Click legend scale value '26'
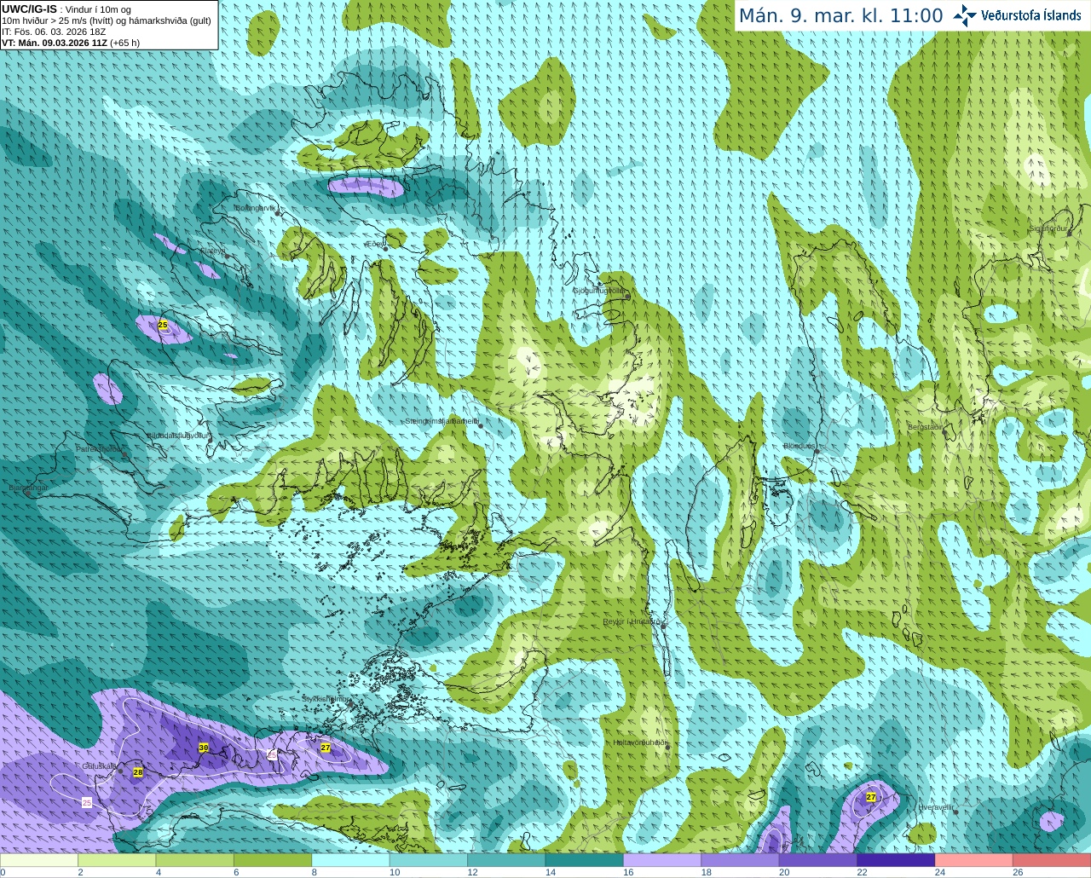This screenshot has height=878, width=1091. 1018,872
